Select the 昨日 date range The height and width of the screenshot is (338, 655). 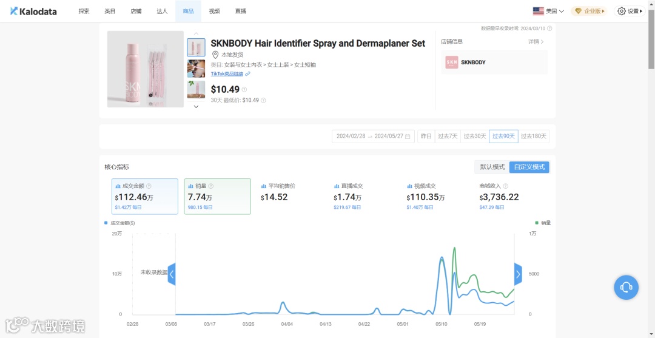click(x=426, y=136)
